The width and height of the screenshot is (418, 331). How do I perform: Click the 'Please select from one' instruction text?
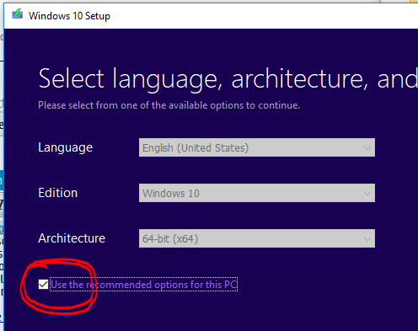click(169, 105)
